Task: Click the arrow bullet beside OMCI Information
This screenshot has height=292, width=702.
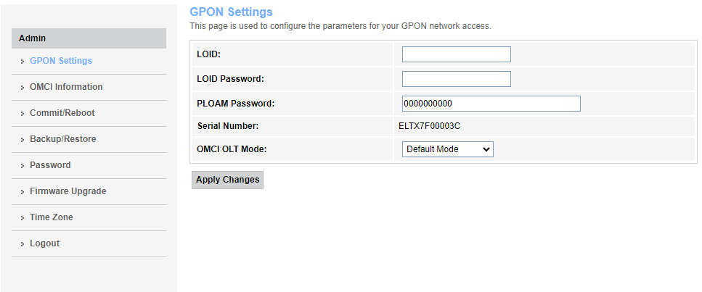Action: (x=23, y=88)
